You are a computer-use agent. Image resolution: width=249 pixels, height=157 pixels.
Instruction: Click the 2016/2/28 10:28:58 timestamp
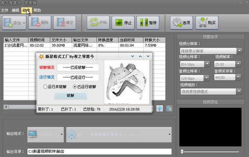pyautogui.click(x=124, y=109)
